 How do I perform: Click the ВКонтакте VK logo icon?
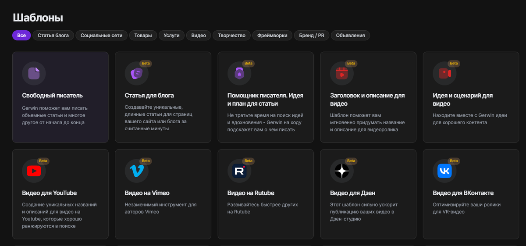coord(444,171)
